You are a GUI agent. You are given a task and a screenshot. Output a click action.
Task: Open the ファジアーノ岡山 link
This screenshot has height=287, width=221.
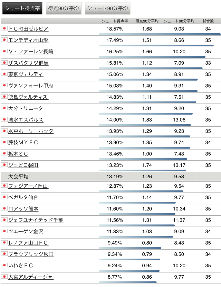28,186
